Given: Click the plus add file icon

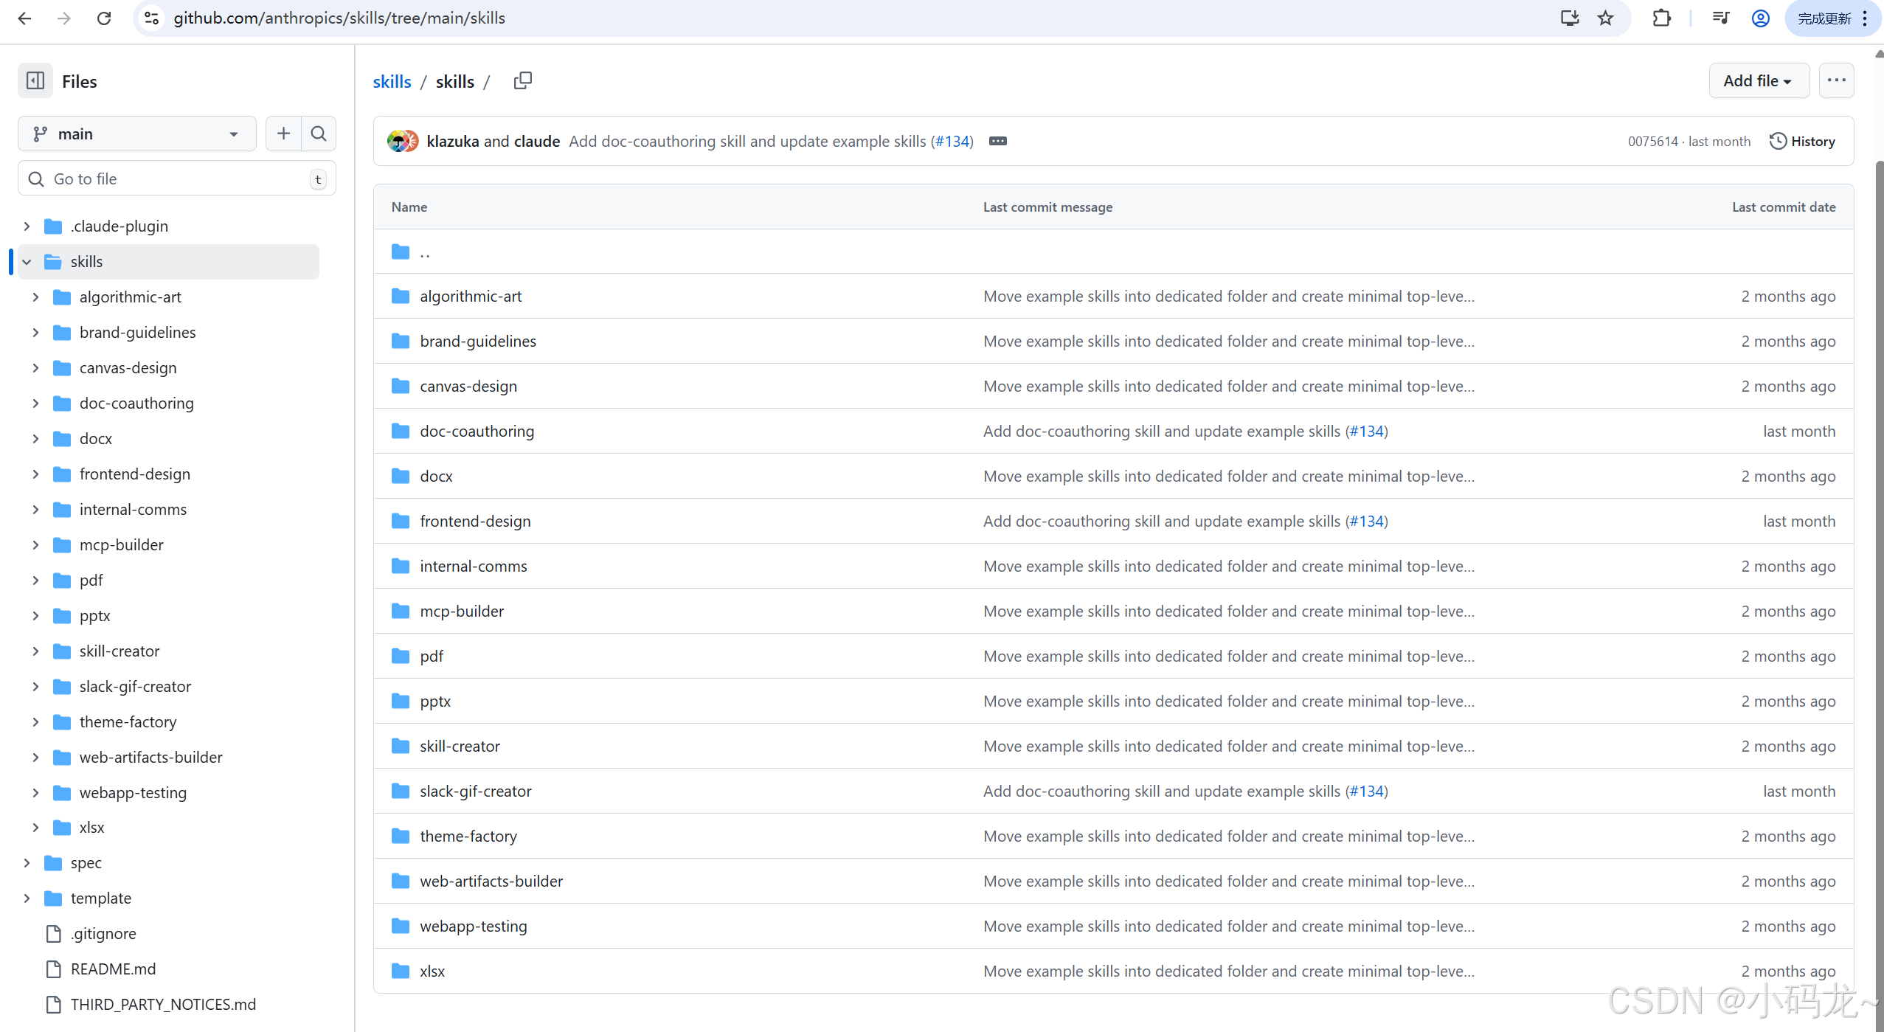Looking at the screenshot, I should click(x=283, y=134).
